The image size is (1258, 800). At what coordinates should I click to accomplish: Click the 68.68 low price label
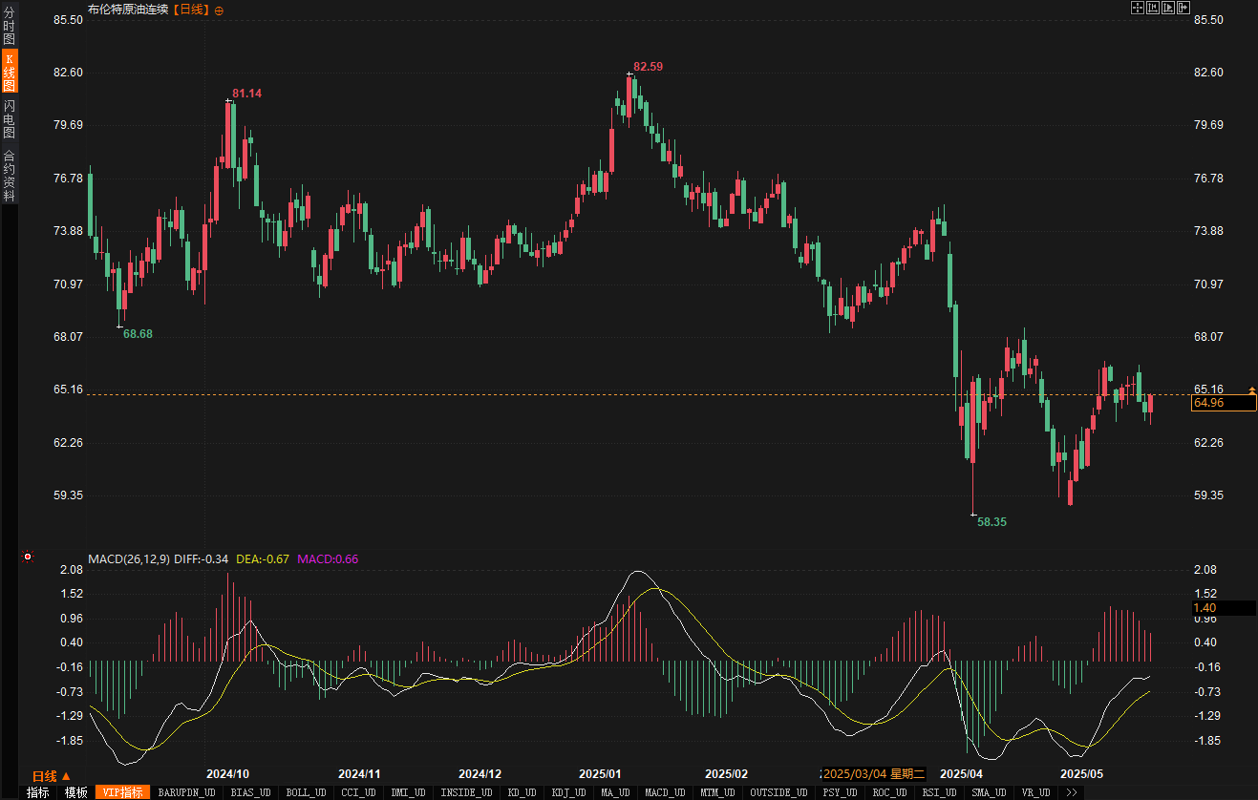click(x=138, y=333)
